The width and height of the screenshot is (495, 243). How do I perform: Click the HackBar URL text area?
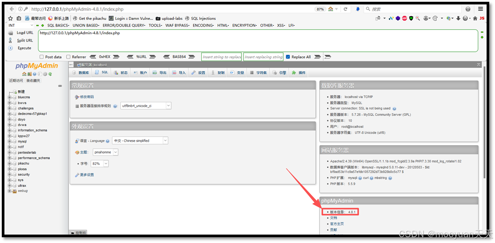(258, 40)
